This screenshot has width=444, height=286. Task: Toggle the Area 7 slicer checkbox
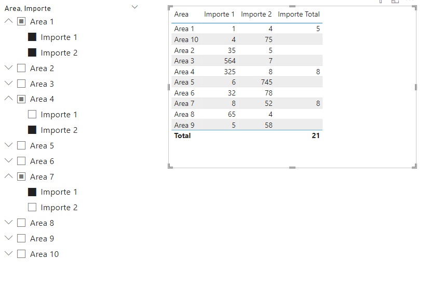(21, 176)
